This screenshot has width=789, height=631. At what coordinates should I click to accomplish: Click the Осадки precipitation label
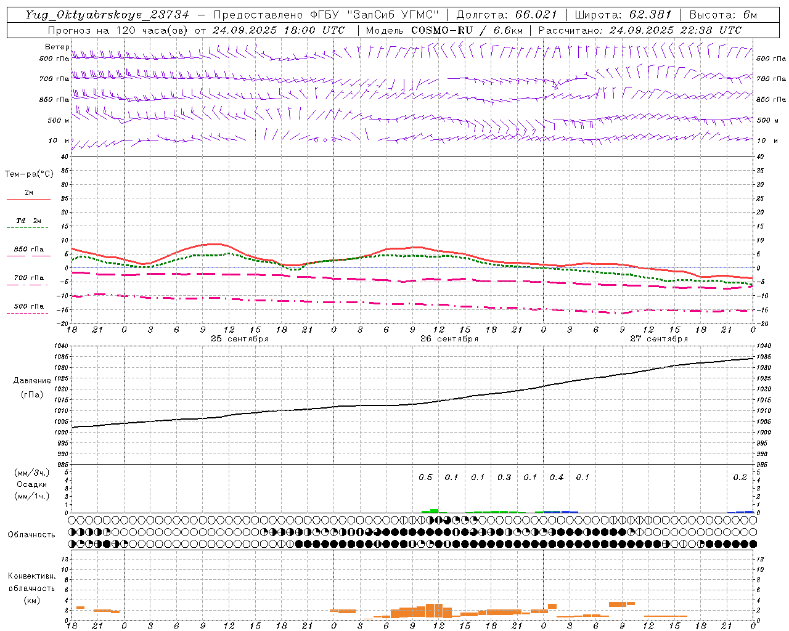[x=31, y=484]
